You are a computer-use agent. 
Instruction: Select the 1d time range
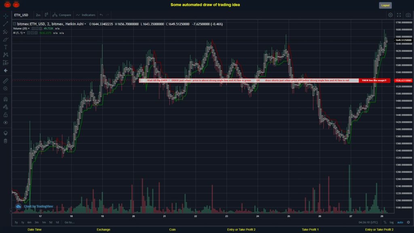coord(57,222)
